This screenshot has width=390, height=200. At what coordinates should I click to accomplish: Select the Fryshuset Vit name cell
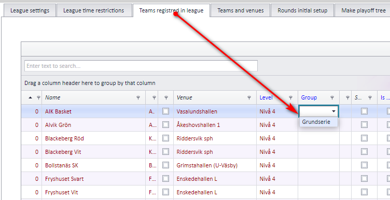pos(93,192)
